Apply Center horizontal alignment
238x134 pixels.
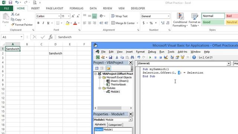[90, 23]
